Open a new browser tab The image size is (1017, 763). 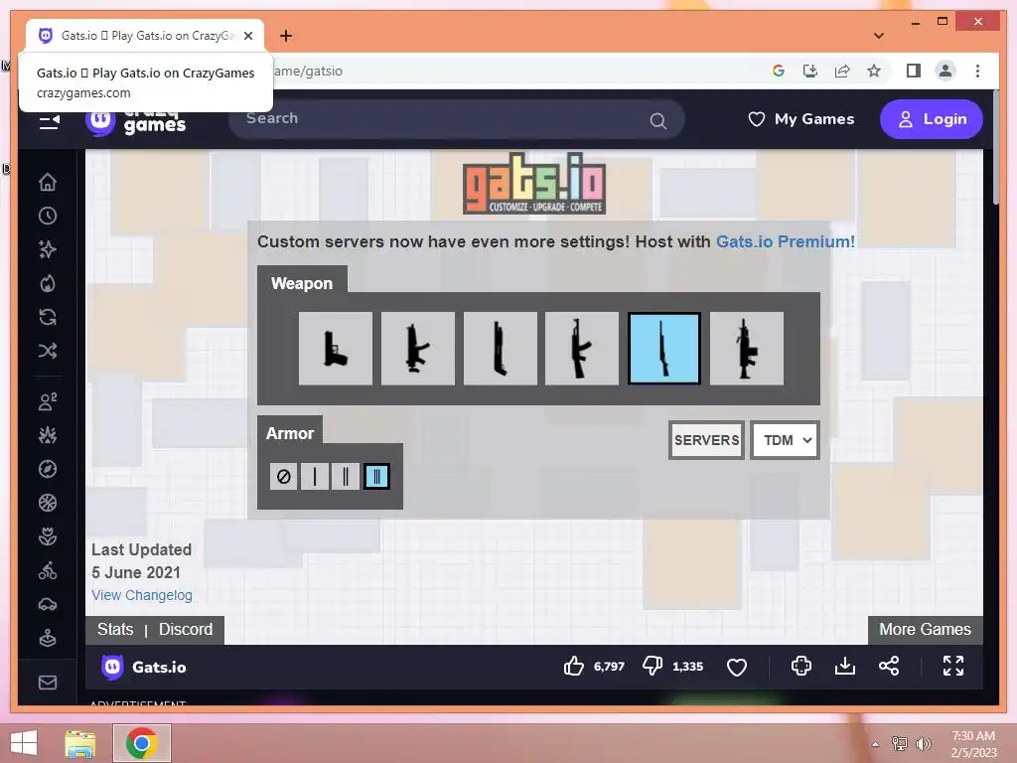(x=286, y=36)
